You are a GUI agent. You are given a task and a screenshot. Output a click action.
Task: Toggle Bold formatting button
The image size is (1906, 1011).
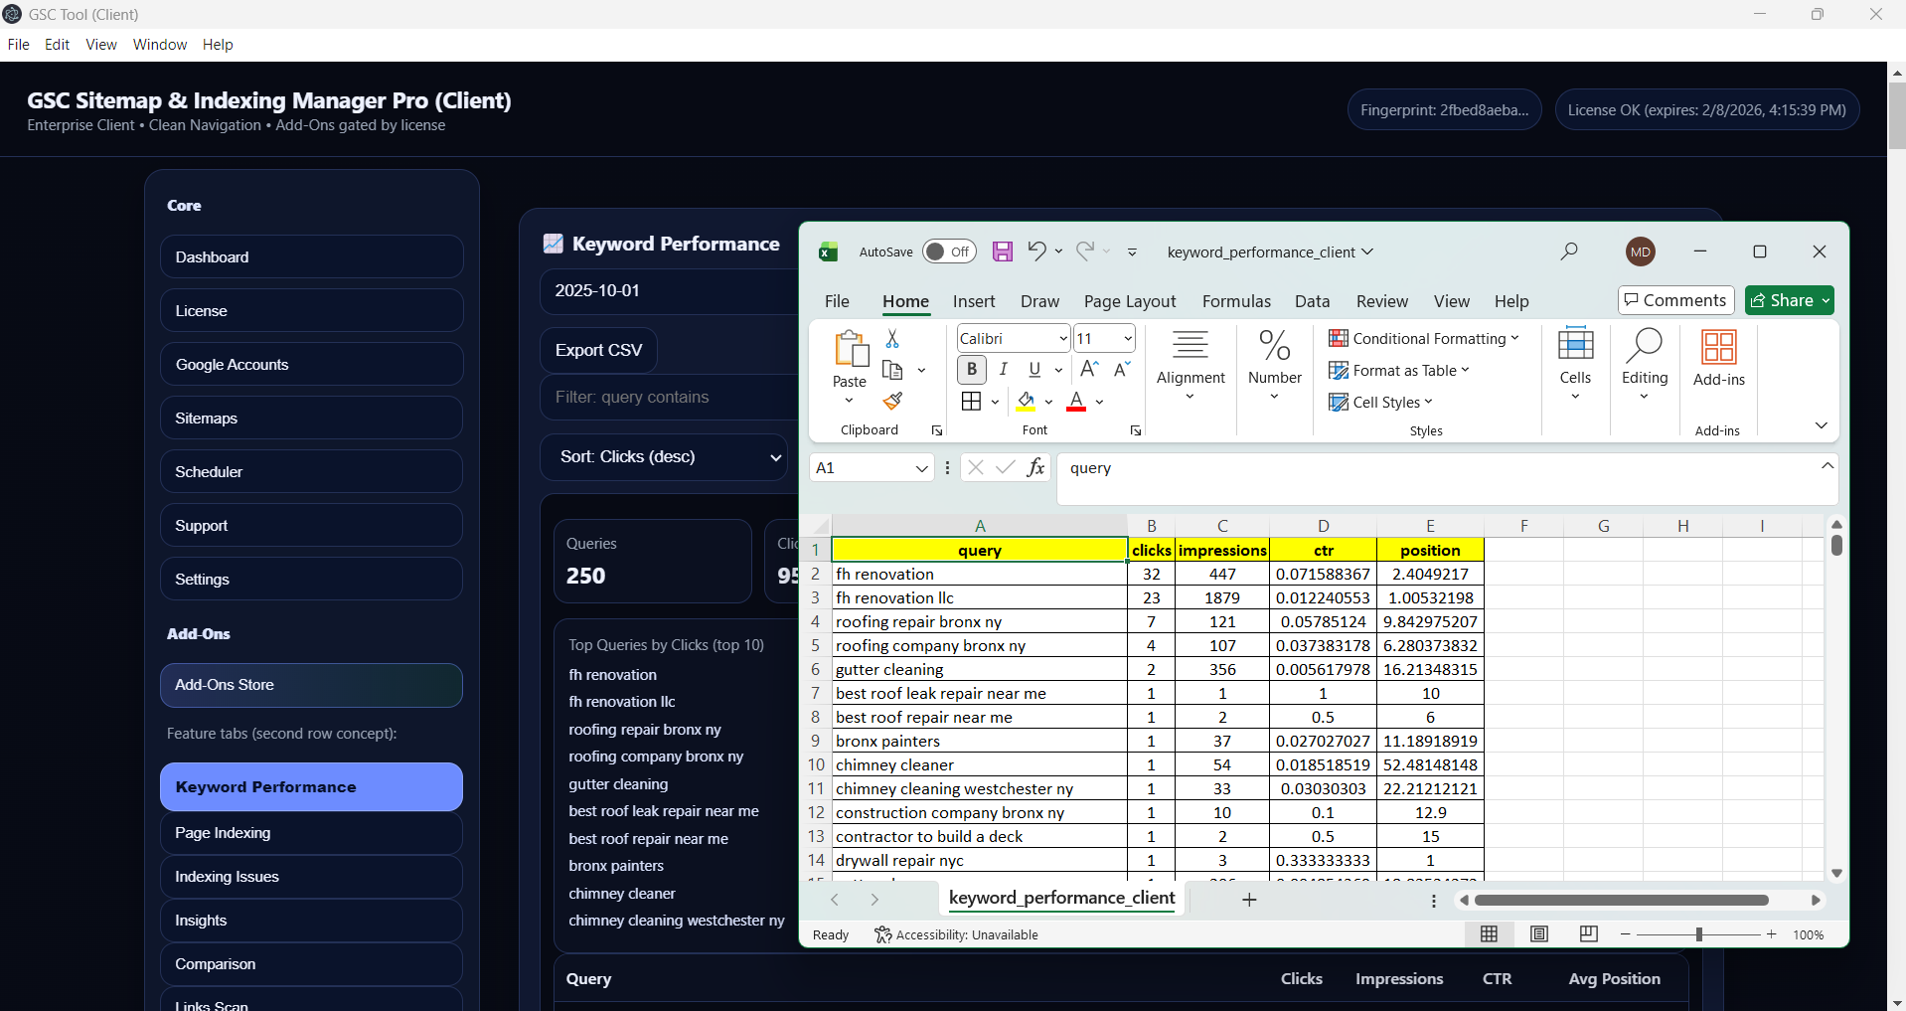971,369
